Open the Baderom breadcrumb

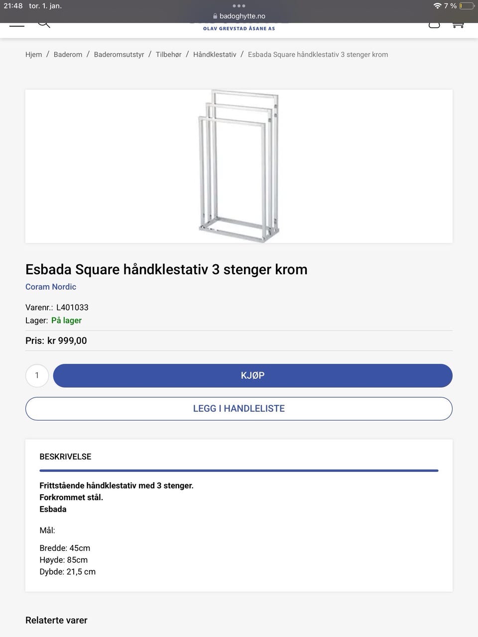tap(68, 55)
